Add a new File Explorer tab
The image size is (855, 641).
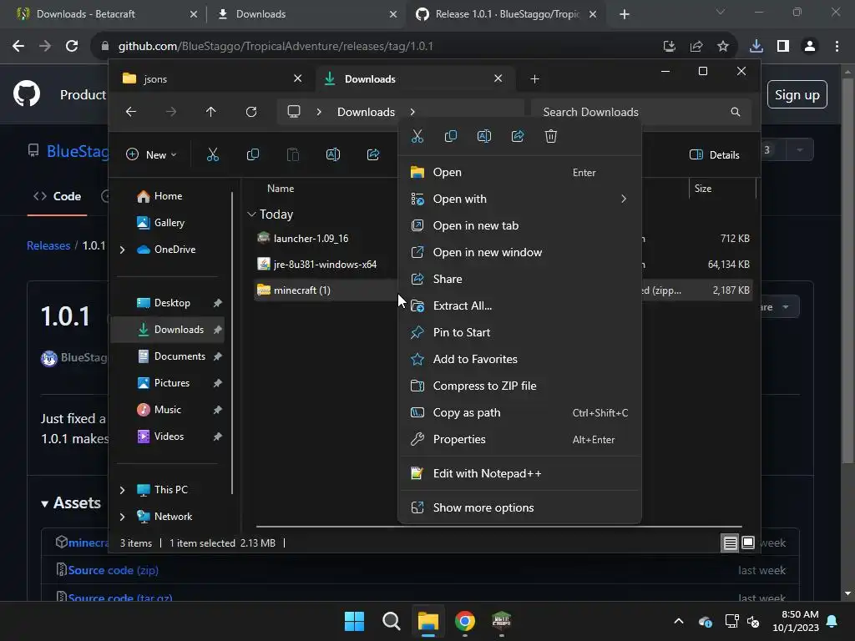click(534, 79)
